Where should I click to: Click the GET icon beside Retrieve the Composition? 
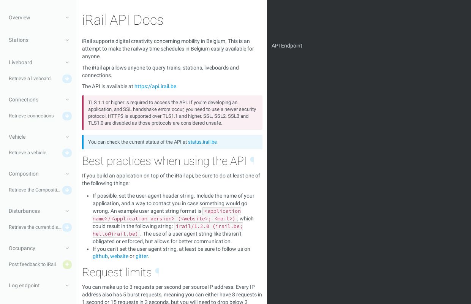[x=67, y=190]
